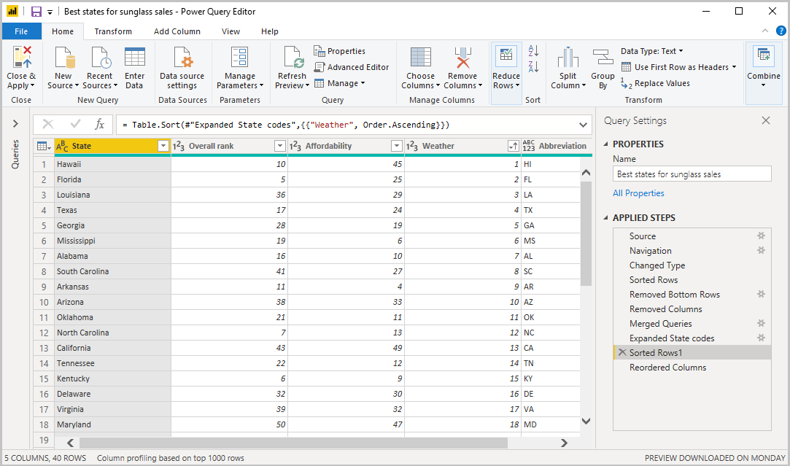Screen dimensions: 790x466
Task: Open State column filter dropdown
Action: pyautogui.click(x=163, y=146)
